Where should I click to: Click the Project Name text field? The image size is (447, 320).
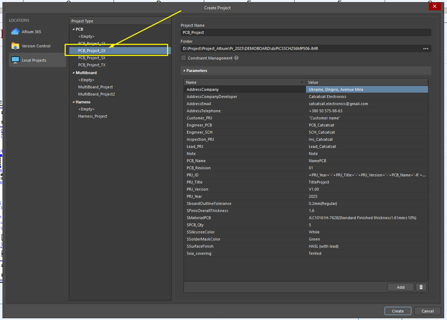(305, 32)
